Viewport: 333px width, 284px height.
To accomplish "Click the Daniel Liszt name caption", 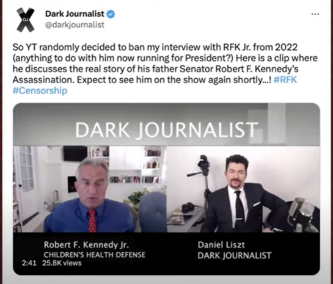I will (x=221, y=245).
